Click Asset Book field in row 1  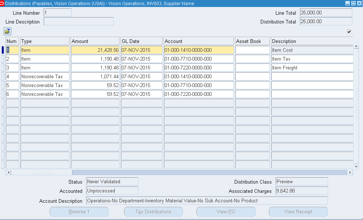252,50
